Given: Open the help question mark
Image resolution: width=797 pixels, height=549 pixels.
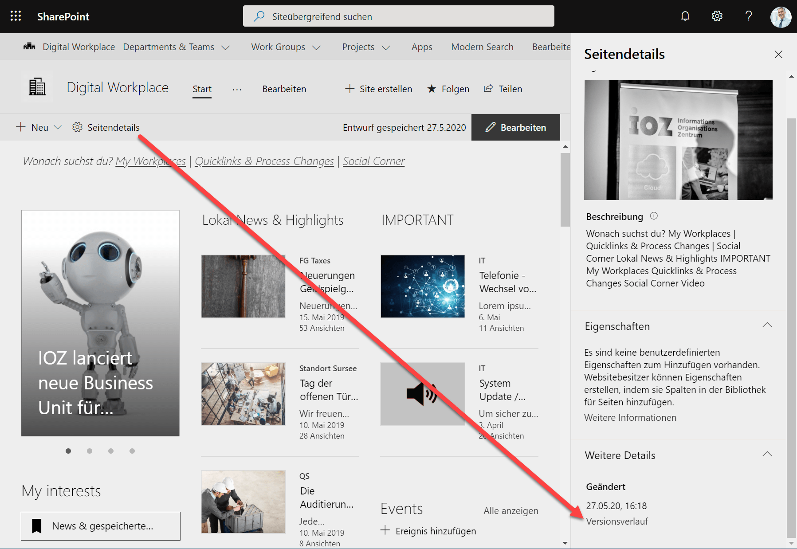Looking at the screenshot, I should 749,16.
